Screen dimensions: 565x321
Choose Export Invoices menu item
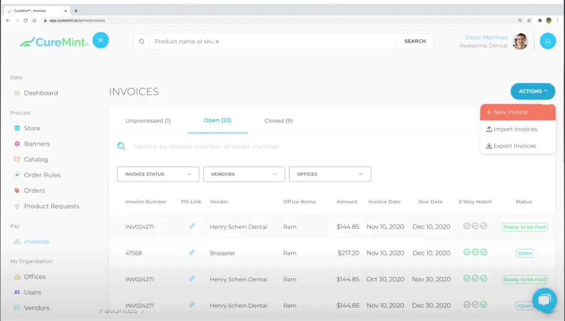[x=517, y=145]
